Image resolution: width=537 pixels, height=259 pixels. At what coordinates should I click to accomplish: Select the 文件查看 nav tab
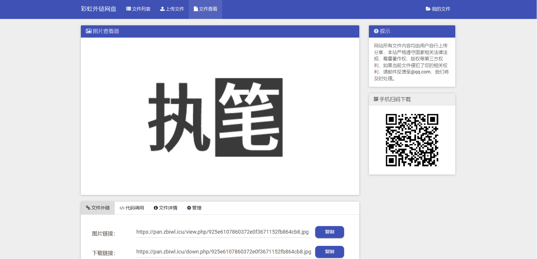pyautogui.click(x=205, y=9)
